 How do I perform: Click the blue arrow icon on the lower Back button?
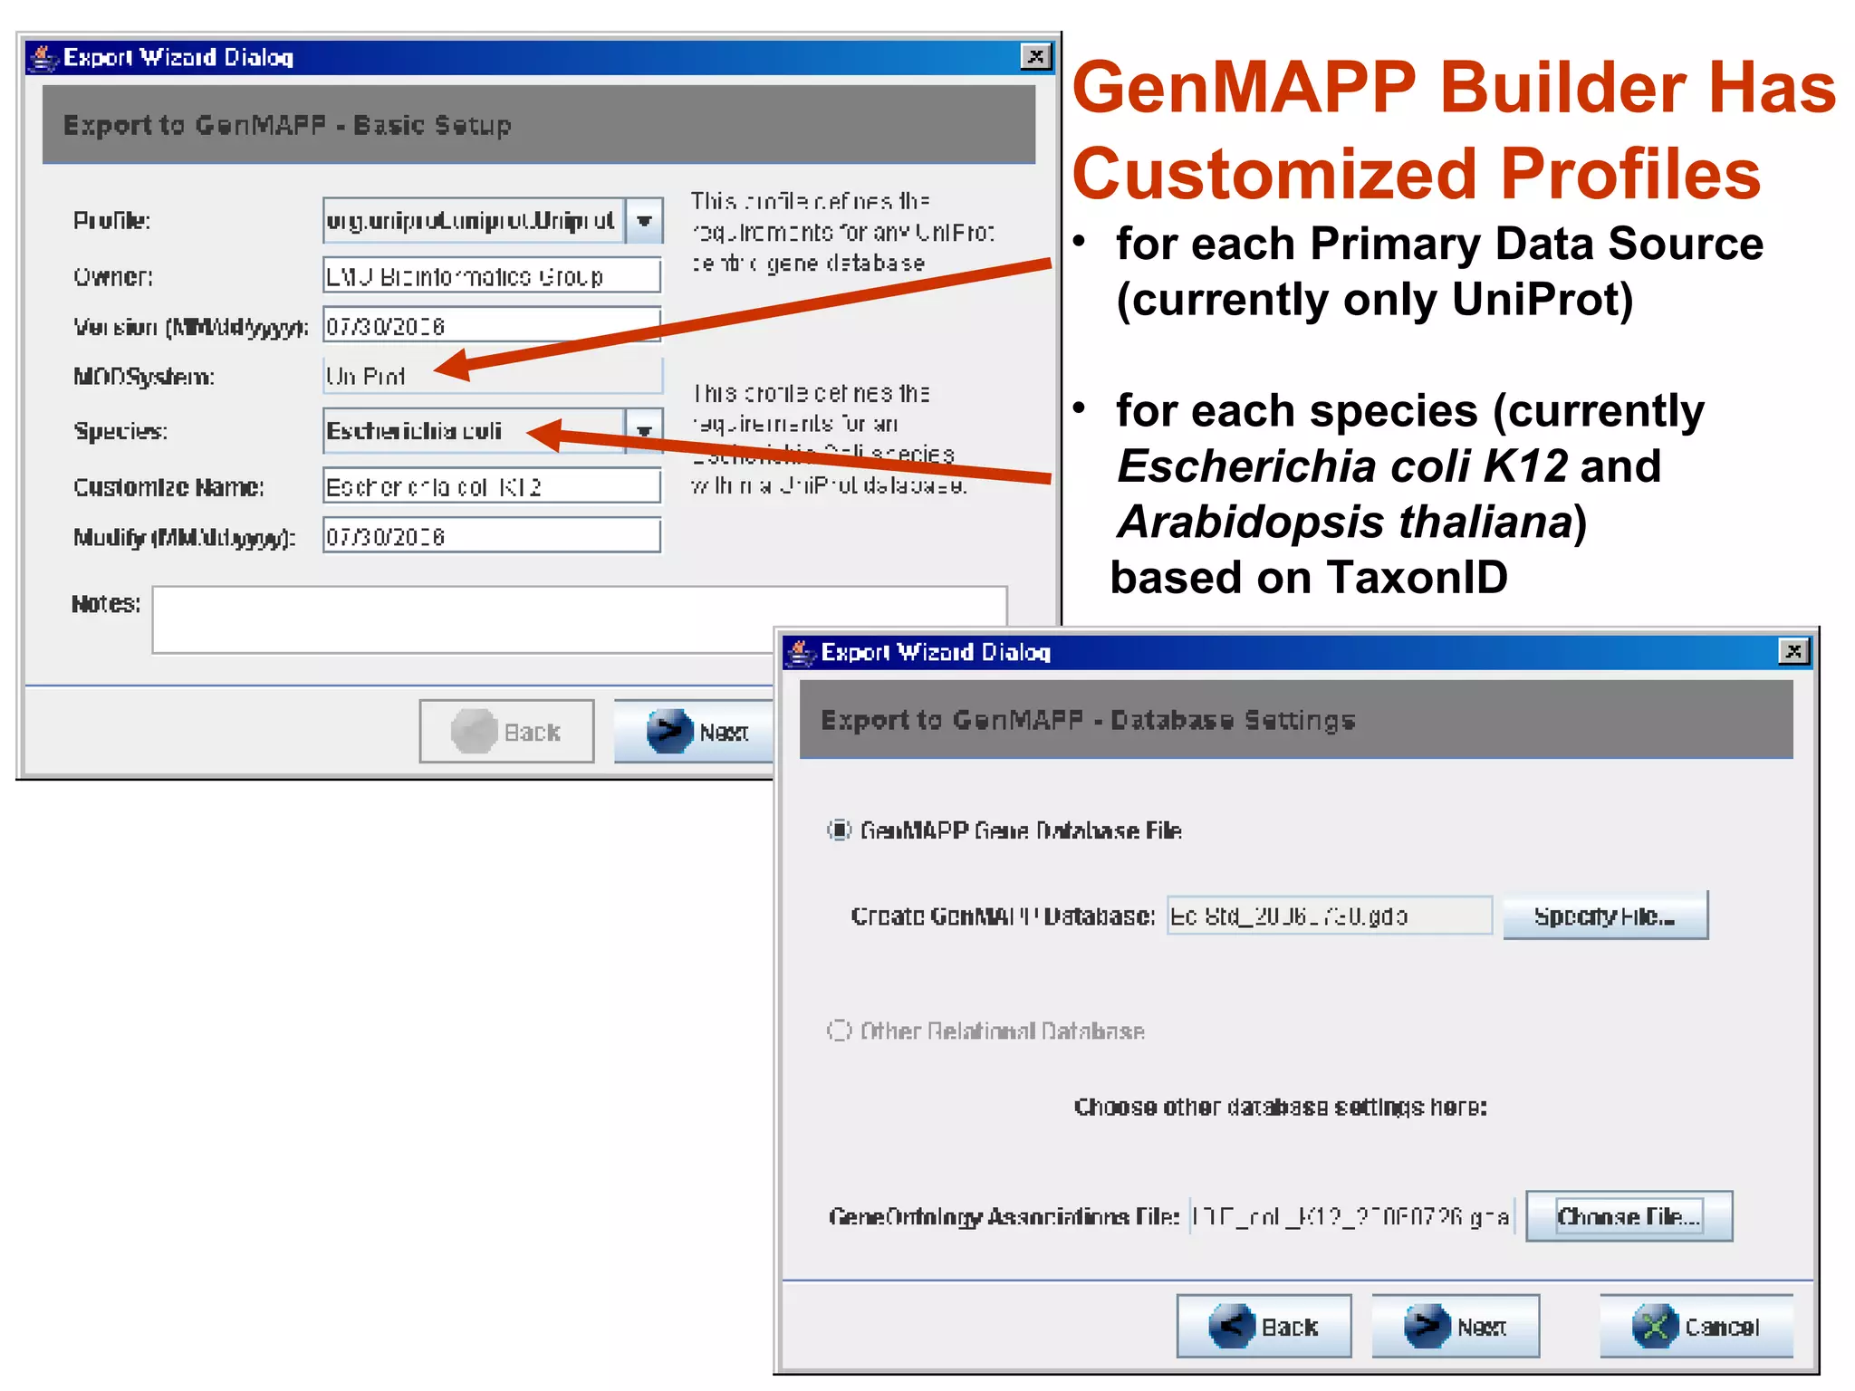click(1232, 1326)
